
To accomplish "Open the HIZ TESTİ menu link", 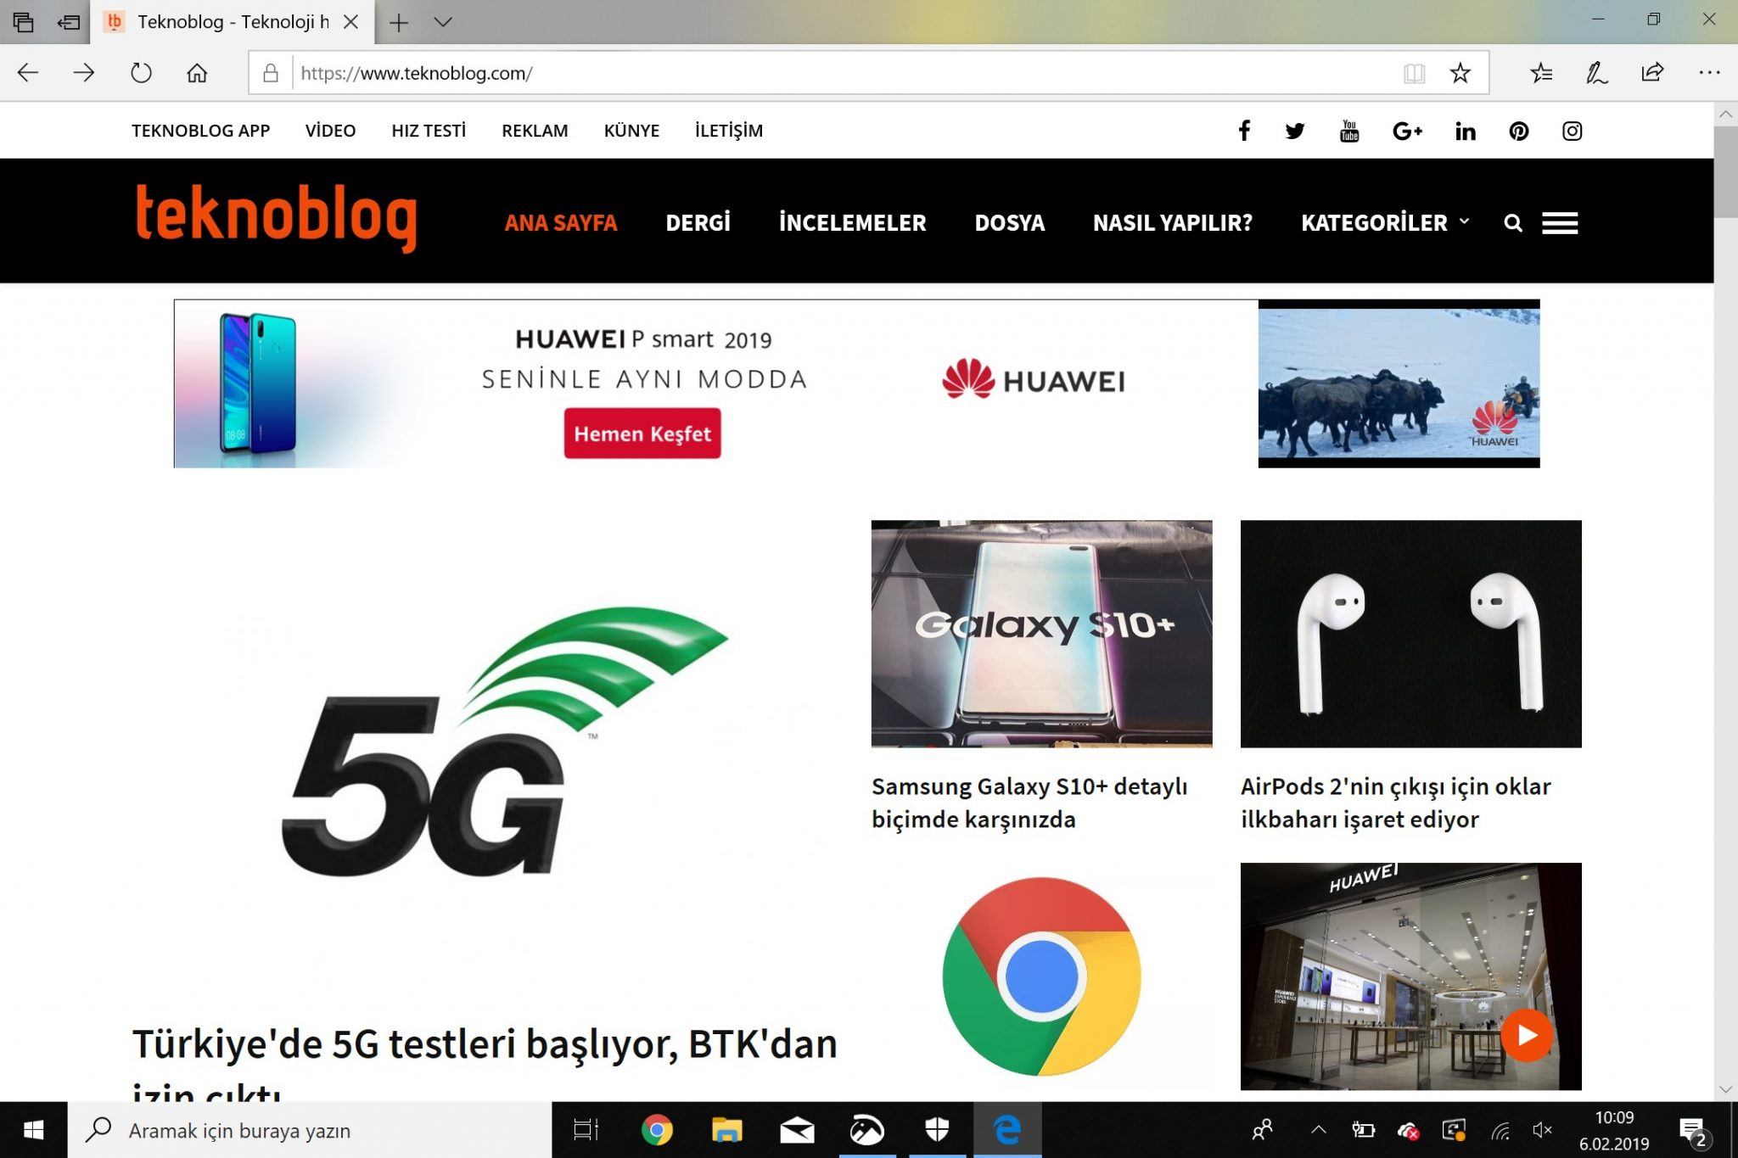I will tap(429, 131).
